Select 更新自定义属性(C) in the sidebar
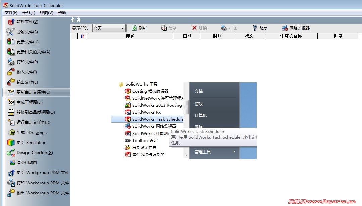This screenshot has width=362, height=206. click(x=36, y=92)
